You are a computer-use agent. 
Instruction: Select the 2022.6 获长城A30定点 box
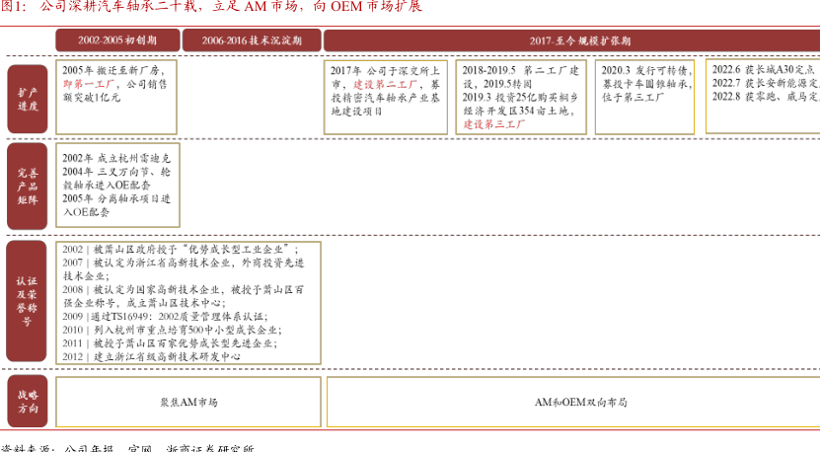763,85
